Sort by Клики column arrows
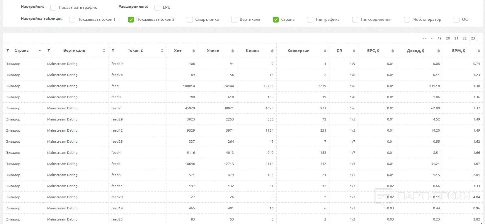The image size is (485, 224). pyautogui.click(x=272, y=51)
